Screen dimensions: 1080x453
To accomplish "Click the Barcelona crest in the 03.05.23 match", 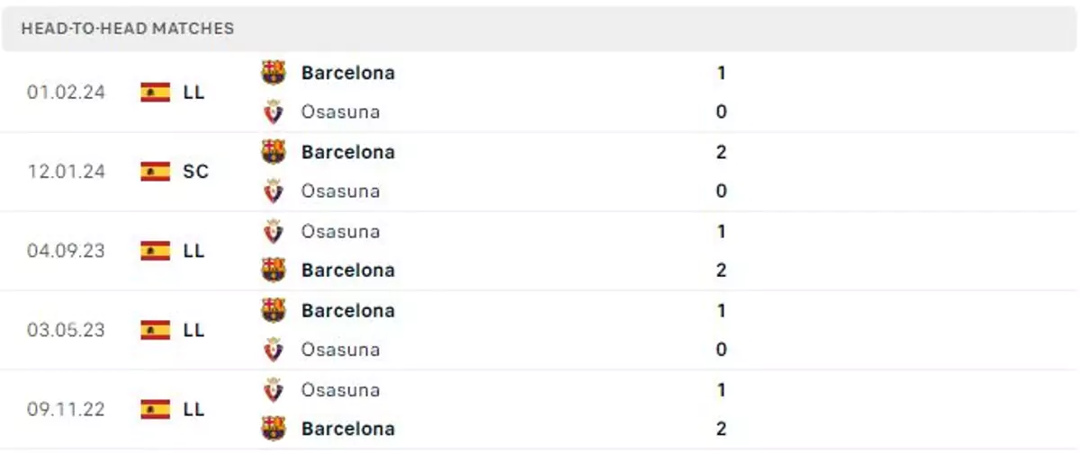I will (x=274, y=310).
